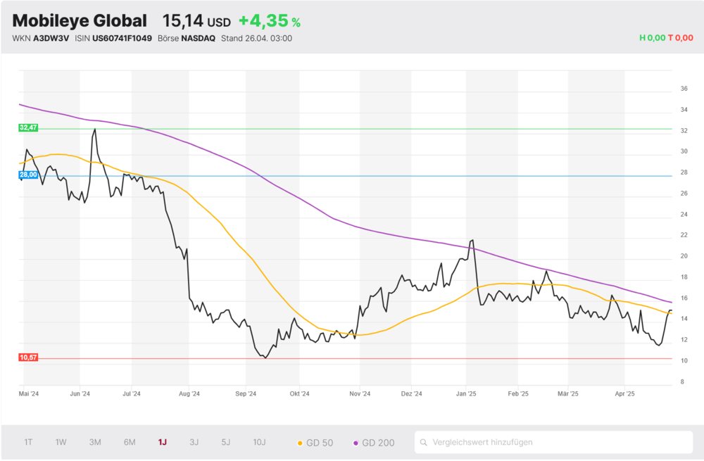Click the +4,35 % change value
The height and width of the screenshot is (461, 704).
[270, 21]
